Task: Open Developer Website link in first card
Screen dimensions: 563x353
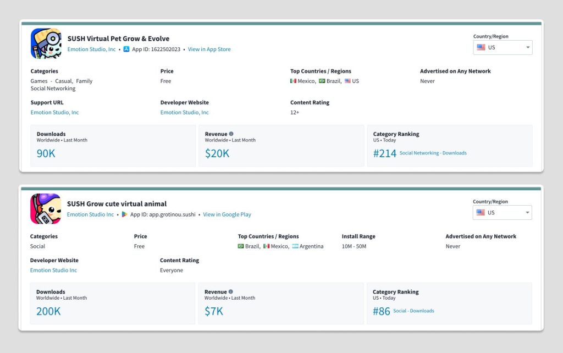Action: pos(184,113)
